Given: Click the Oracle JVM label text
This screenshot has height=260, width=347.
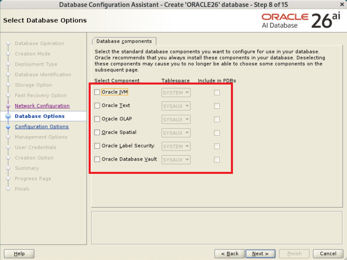Looking at the screenshot, I should tap(114, 92).
